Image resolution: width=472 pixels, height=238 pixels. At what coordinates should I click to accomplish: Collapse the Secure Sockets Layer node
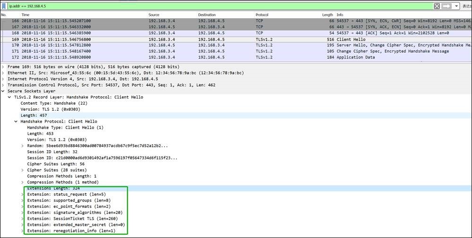point(3,91)
